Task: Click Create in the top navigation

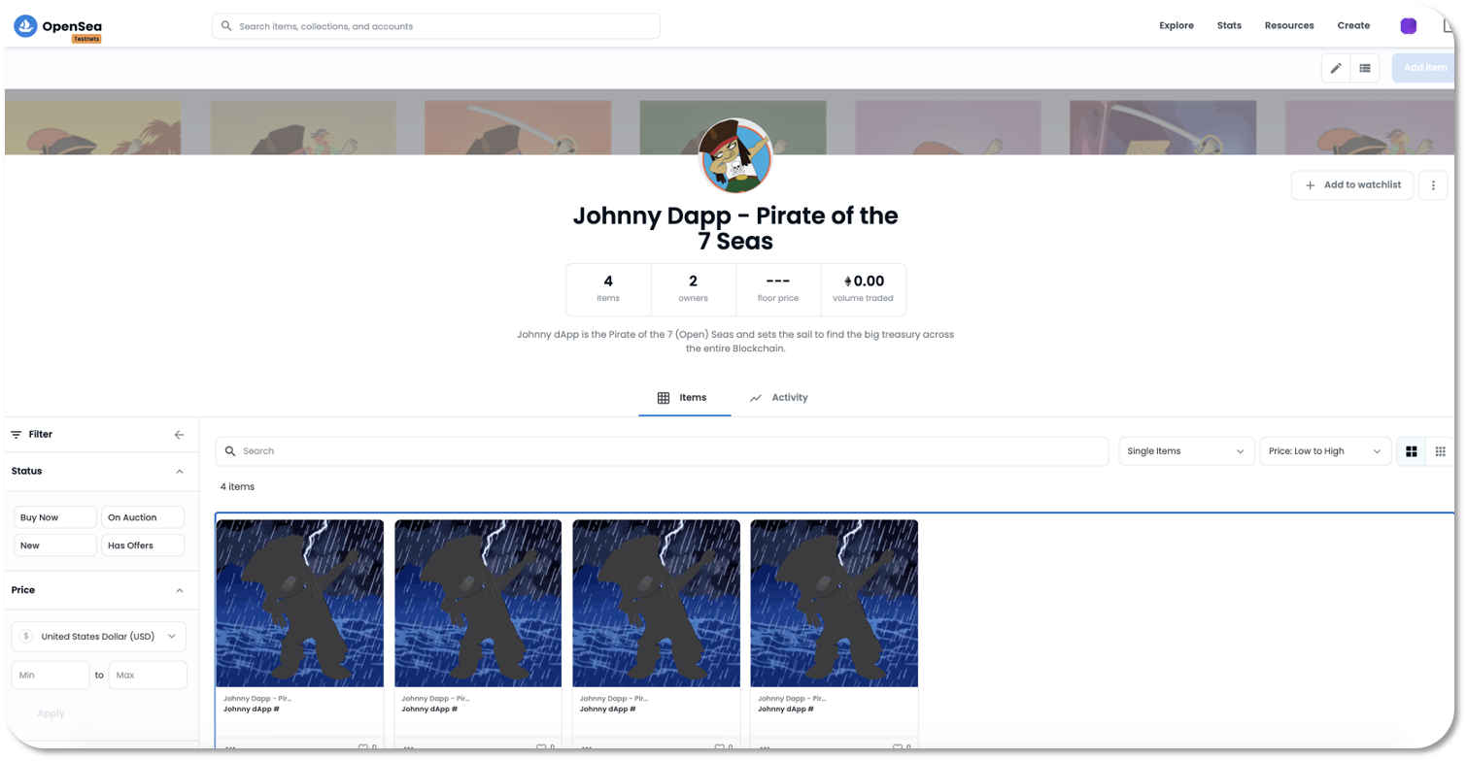Action: pos(1353,26)
